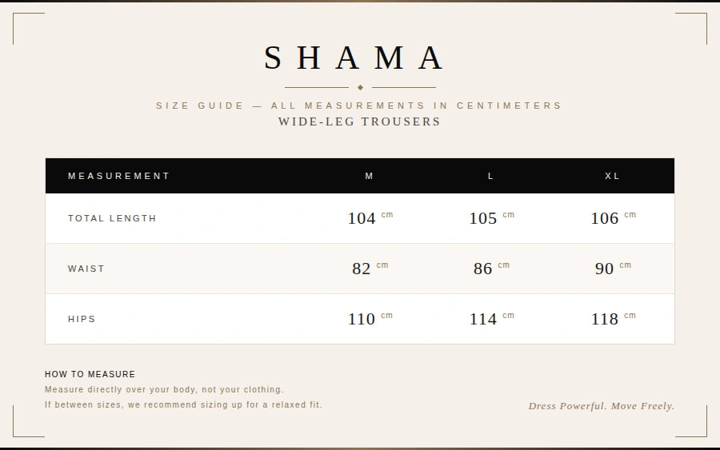Image resolution: width=720 pixels, height=450 pixels.
Task: Select the Wide-Leg Trousers heading
Action: click(x=359, y=121)
